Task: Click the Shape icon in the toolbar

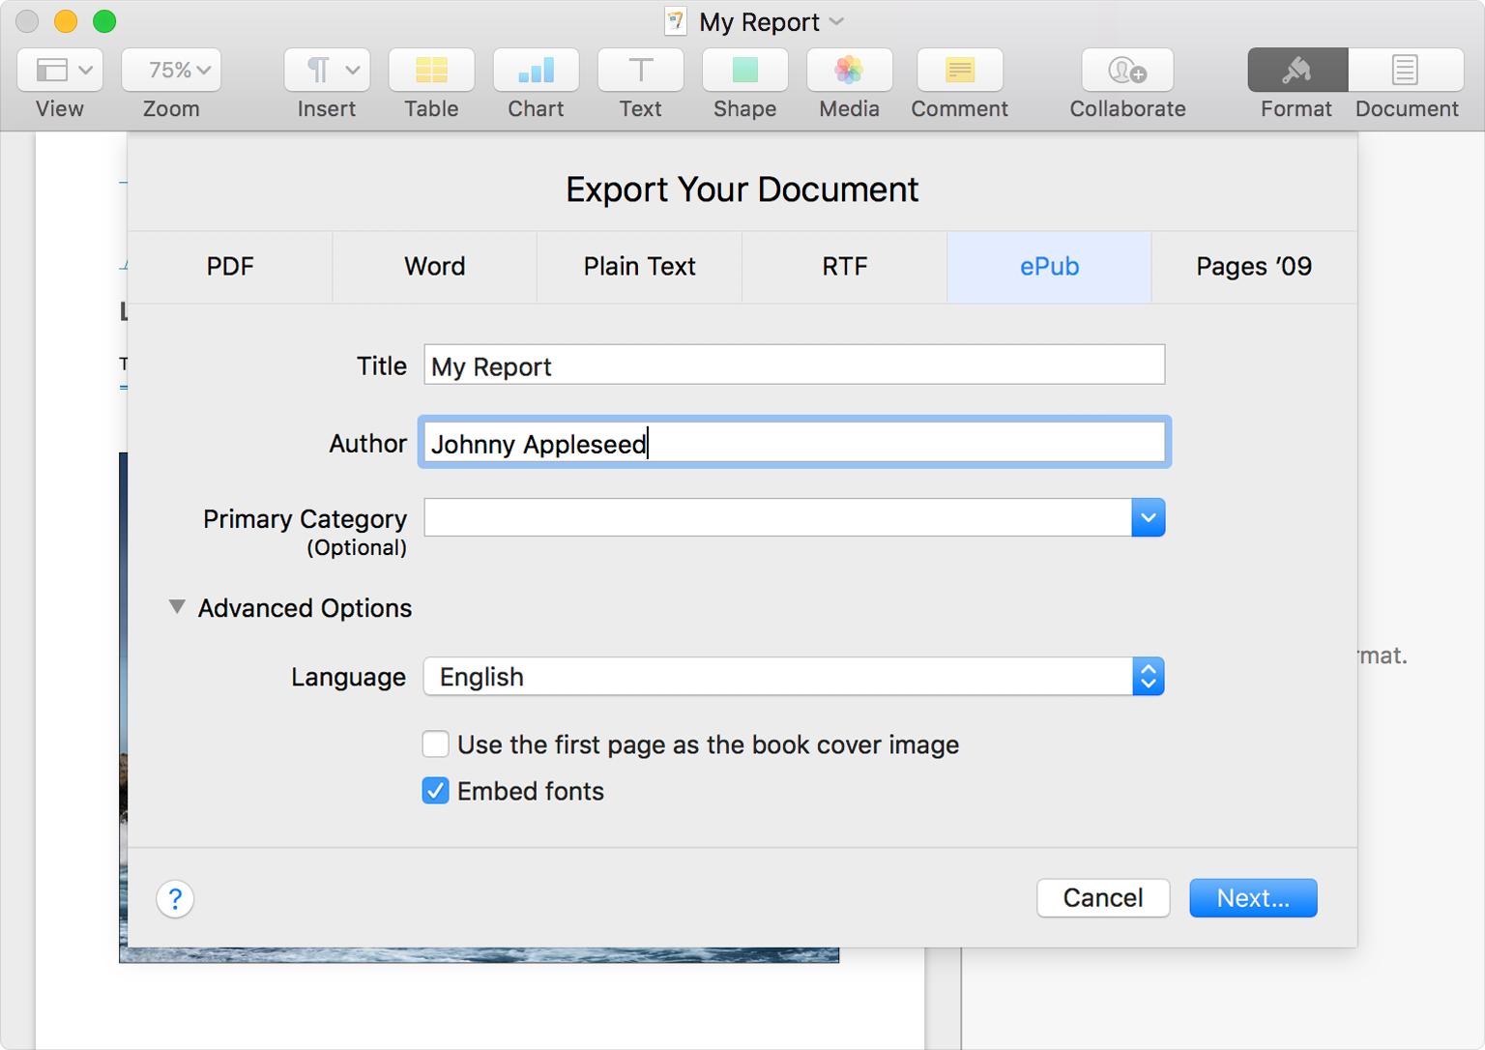Action: 744,71
